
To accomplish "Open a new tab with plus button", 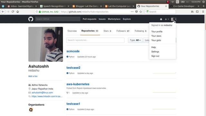I will [x=203, y=6].
